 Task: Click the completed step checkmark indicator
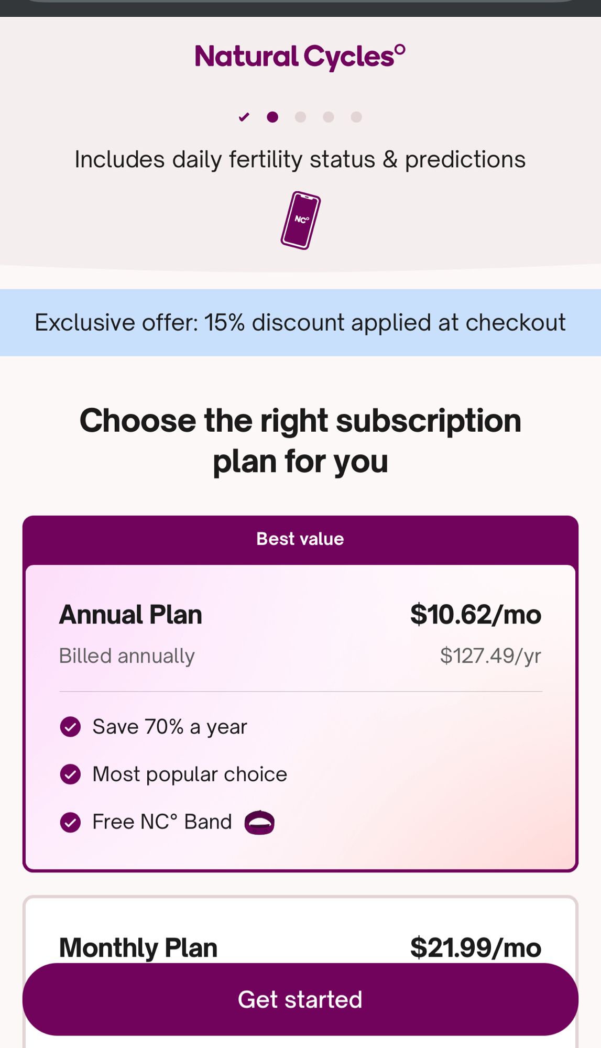tap(244, 117)
